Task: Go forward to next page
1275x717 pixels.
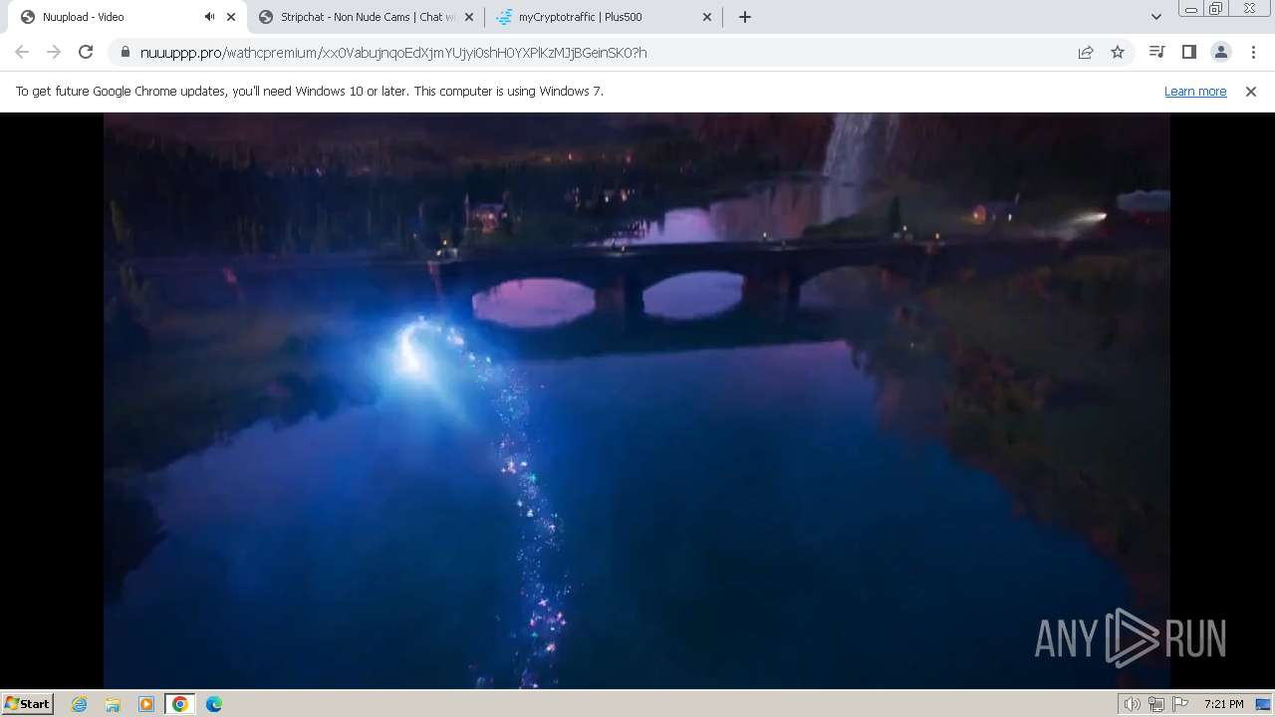Action: point(54,52)
